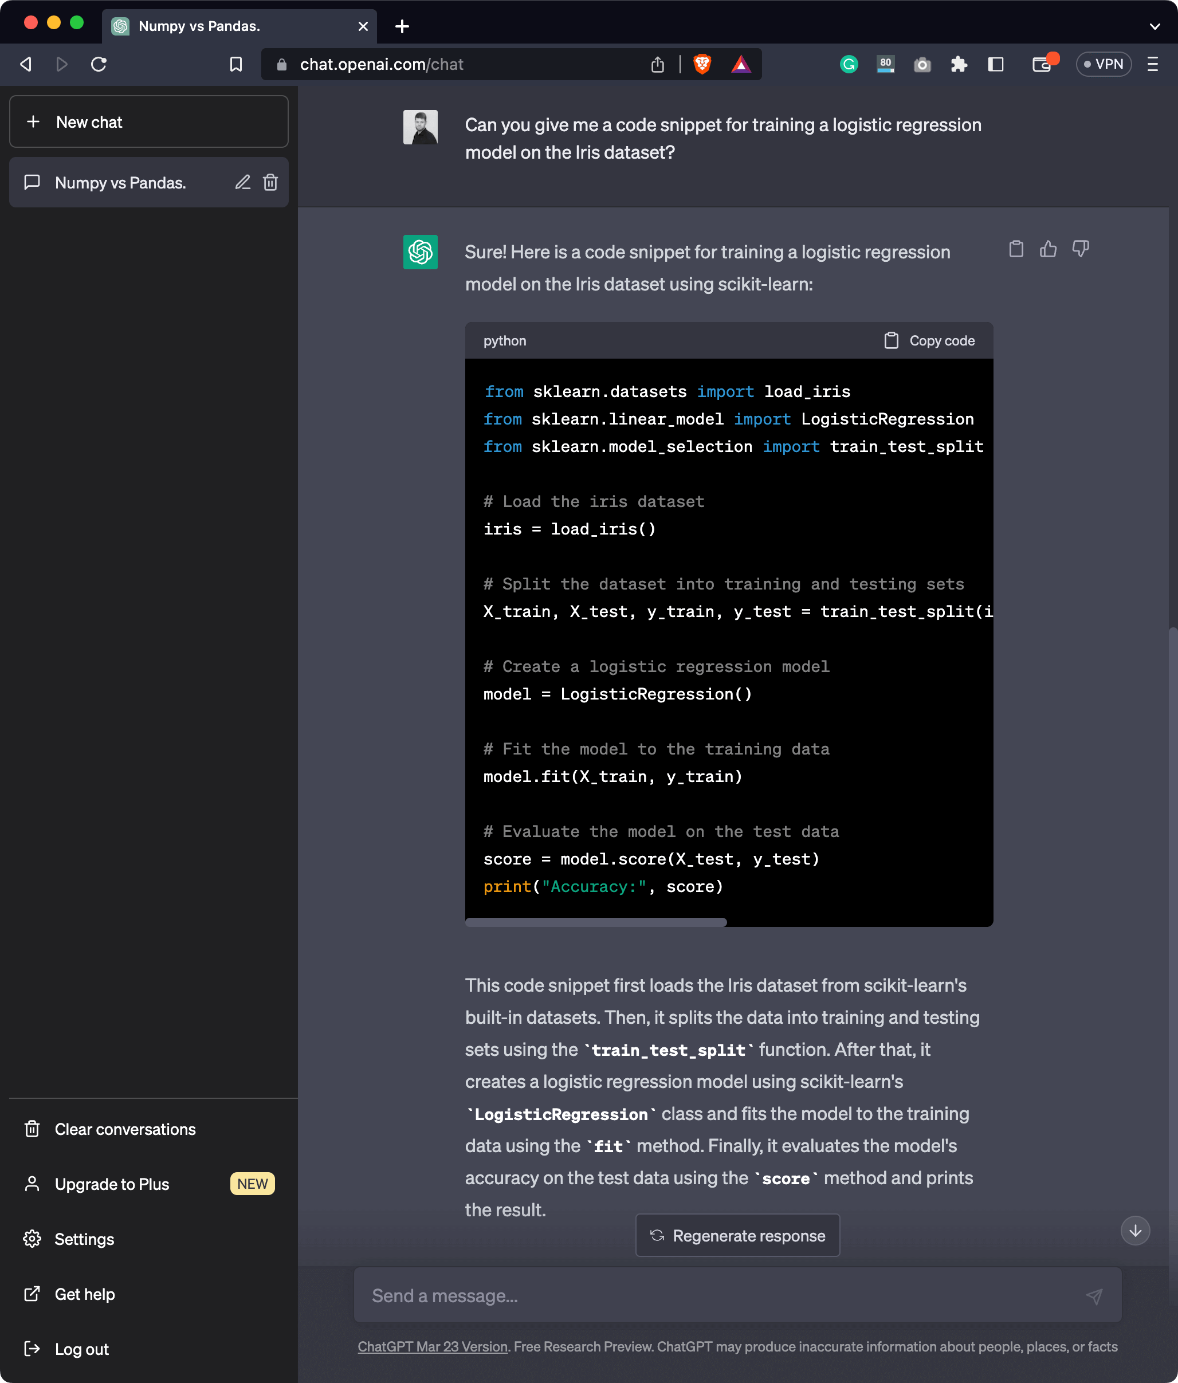Toggle the browser sidebar panel

995,64
